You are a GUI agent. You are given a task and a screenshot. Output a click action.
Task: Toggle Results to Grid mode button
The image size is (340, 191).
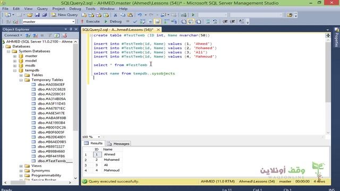click(x=191, y=22)
